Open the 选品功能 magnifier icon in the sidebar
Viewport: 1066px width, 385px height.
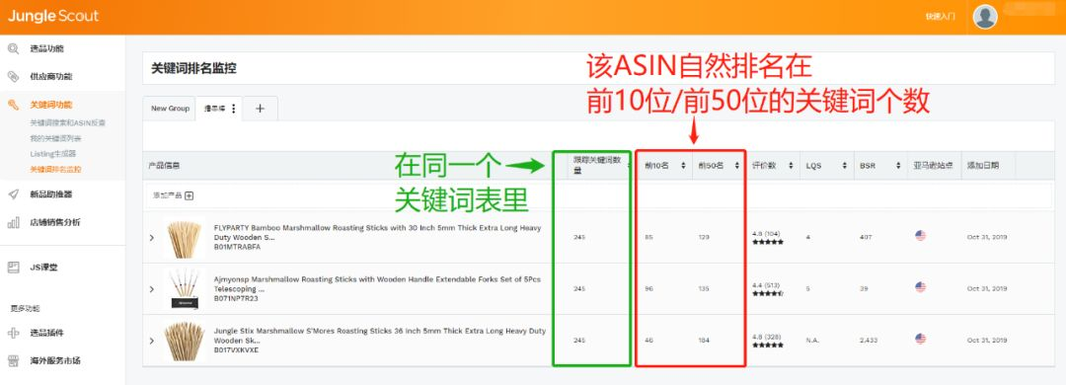click(14, 49)
